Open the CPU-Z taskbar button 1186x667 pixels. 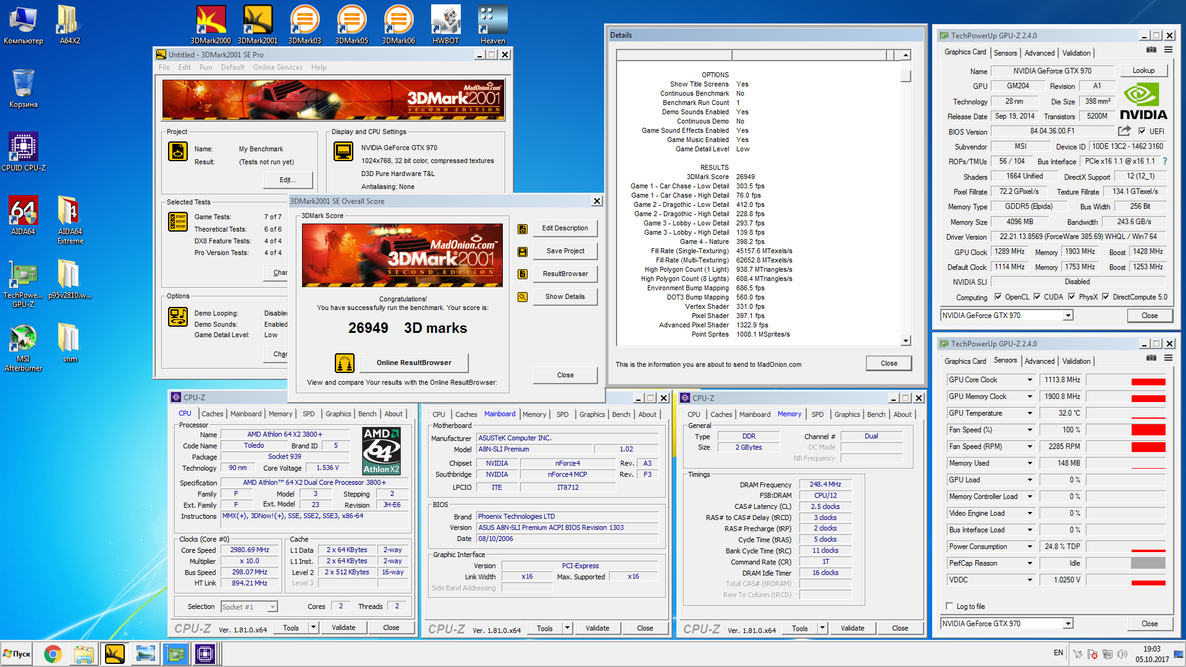point(204,654)
